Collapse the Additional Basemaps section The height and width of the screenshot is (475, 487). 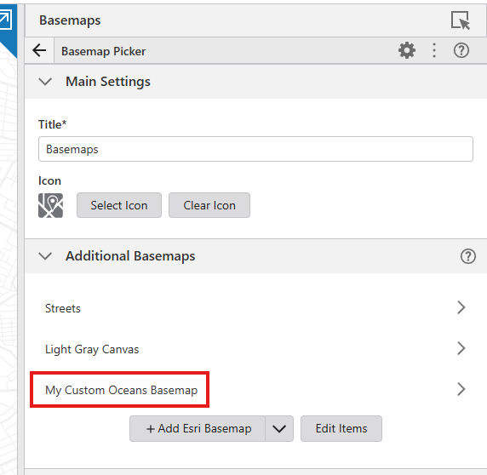click(45, 256)
